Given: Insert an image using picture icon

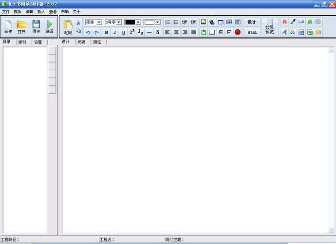Looking at the screenshot, I should (x=204, y=22).
